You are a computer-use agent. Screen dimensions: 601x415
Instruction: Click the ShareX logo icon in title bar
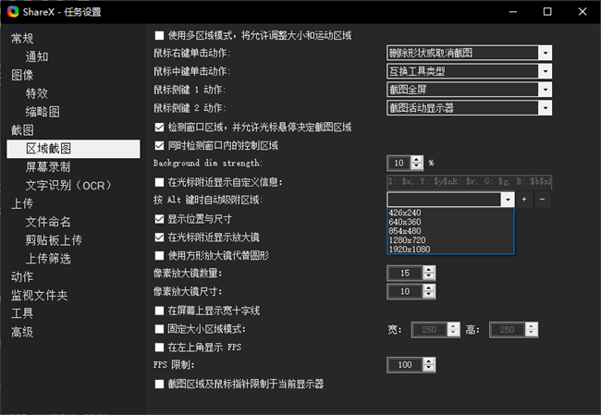click(x=11, y=12)
